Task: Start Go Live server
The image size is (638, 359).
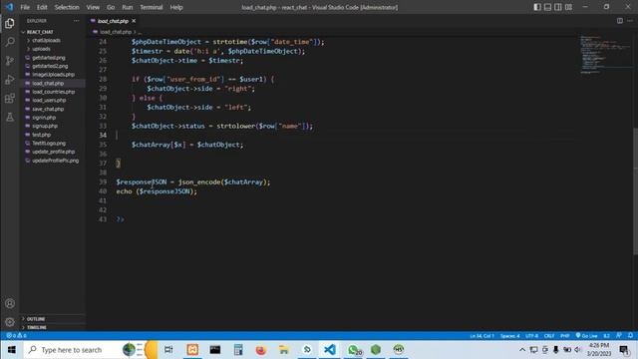Action: coord(586,336)
